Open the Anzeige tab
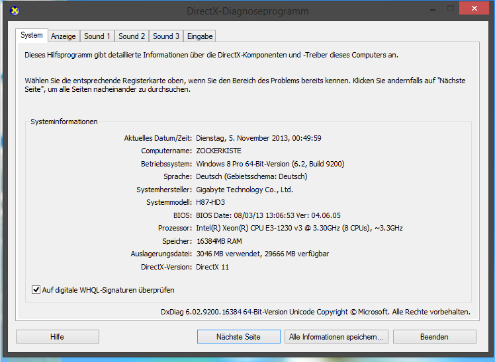The height and width of the screenshot is (362, 495). [x=64, y=36]
